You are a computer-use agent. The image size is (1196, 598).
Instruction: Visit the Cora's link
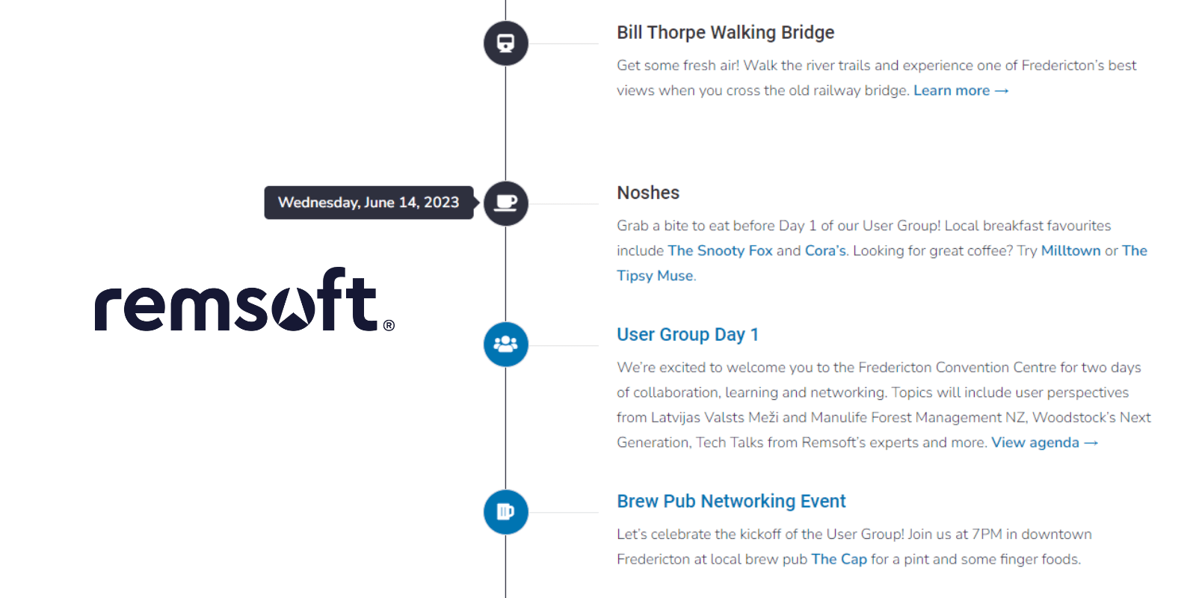825,250
